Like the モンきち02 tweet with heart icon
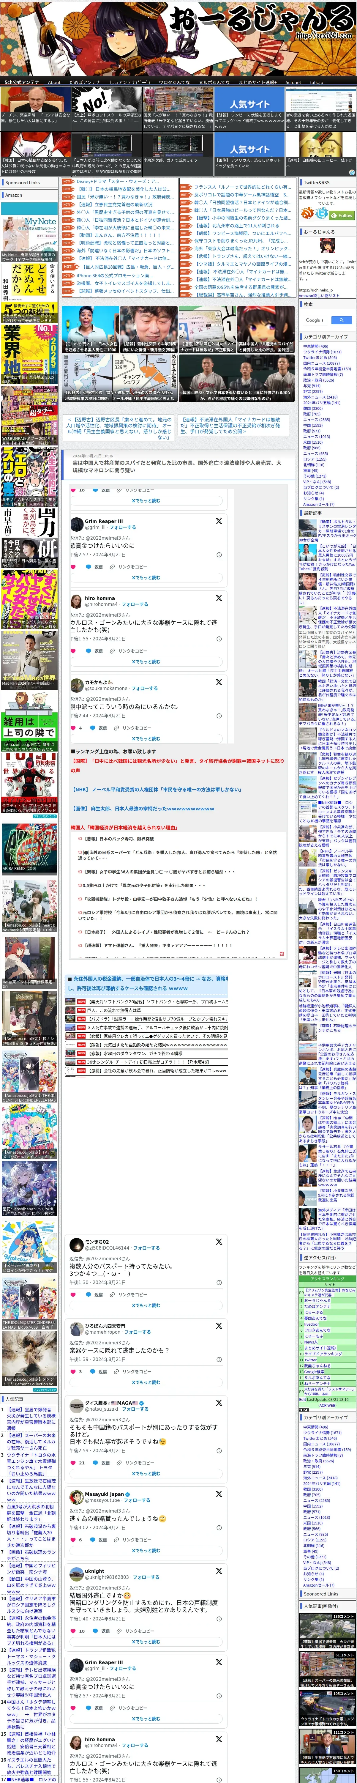 click(x=73, y=1294)
